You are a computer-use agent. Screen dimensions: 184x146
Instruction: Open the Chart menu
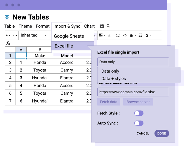point(89,26)
